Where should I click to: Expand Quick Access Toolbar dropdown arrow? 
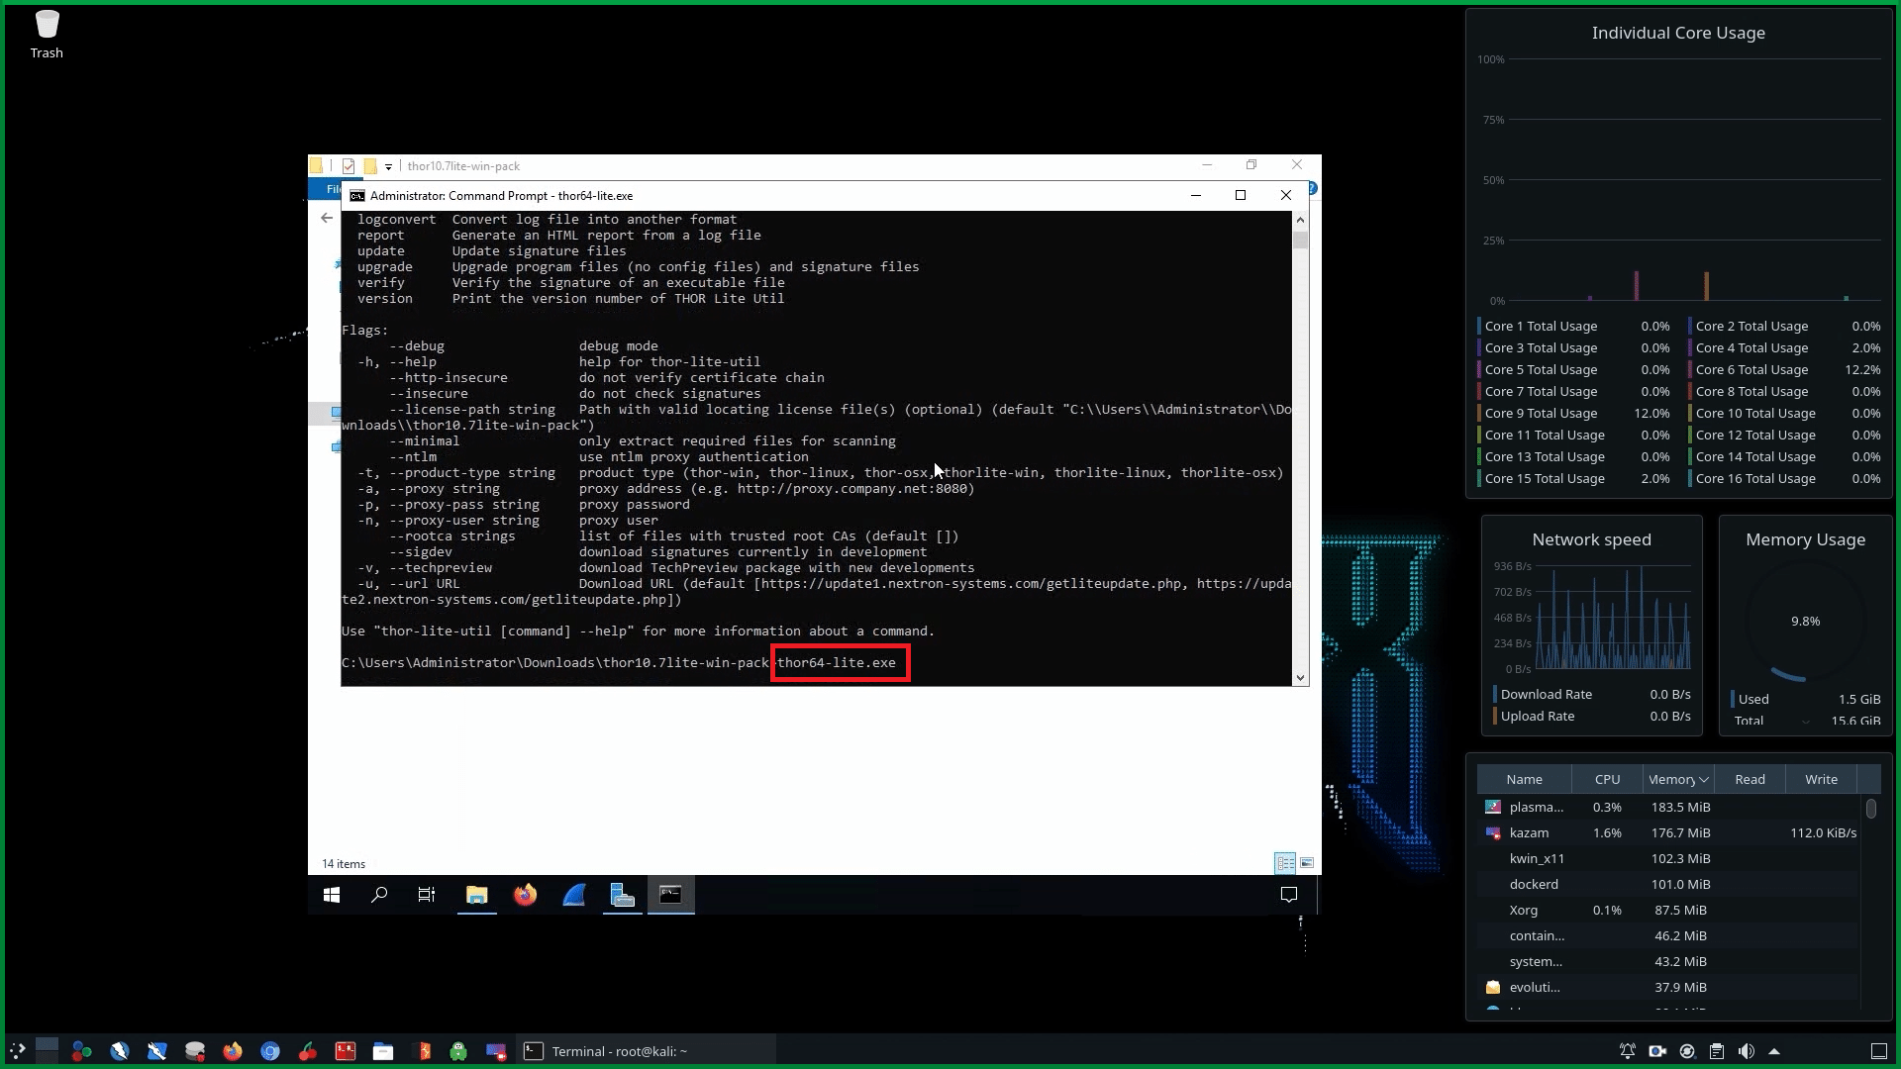[x=388, y=166]
